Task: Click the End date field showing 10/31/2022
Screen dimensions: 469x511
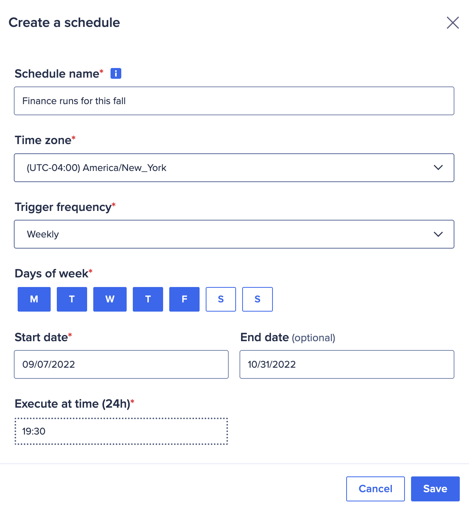Action: point(347,364)
